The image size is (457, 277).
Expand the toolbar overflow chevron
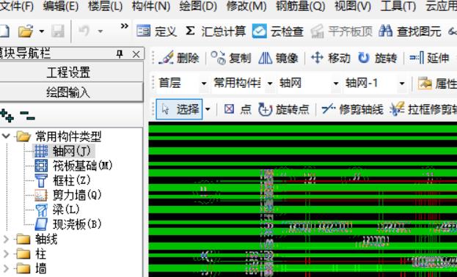pyautogui.click(x=125, y=26)
